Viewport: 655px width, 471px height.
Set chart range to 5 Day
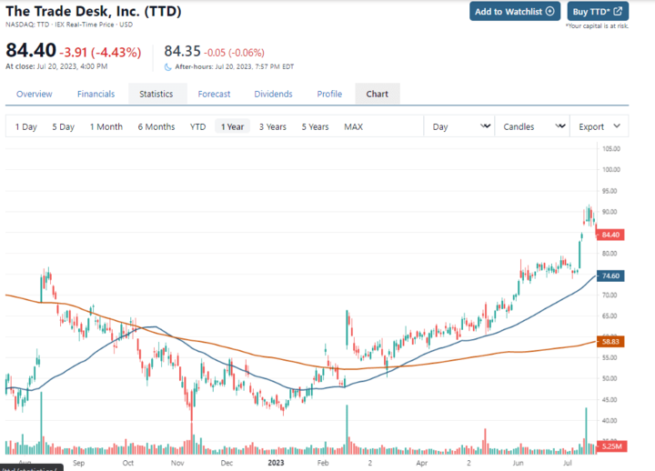[63, 126]
